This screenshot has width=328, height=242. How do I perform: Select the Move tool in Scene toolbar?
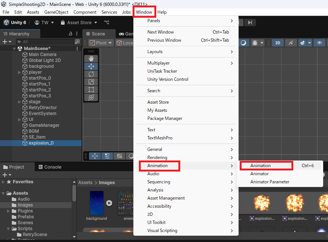coord(91,66)
